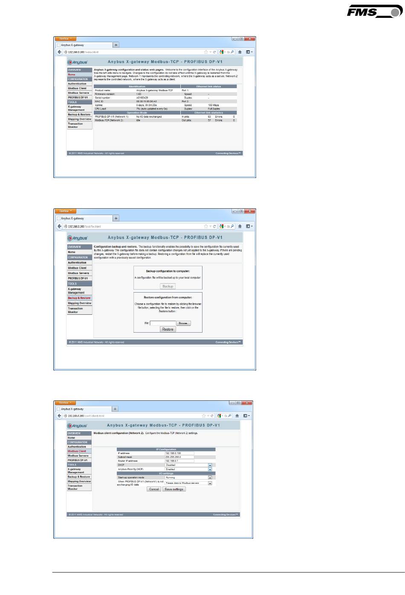Open Firefox menu button in index.html window
Image resolution: width=405 pixels, height=595 pixels.
[x=66, y=39]
